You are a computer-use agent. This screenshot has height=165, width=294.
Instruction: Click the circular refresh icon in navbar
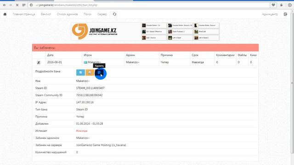point(114,14)
